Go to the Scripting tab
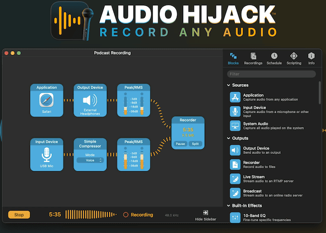Image resolution: width=326 pixels, height=233 pixels. 293,59
